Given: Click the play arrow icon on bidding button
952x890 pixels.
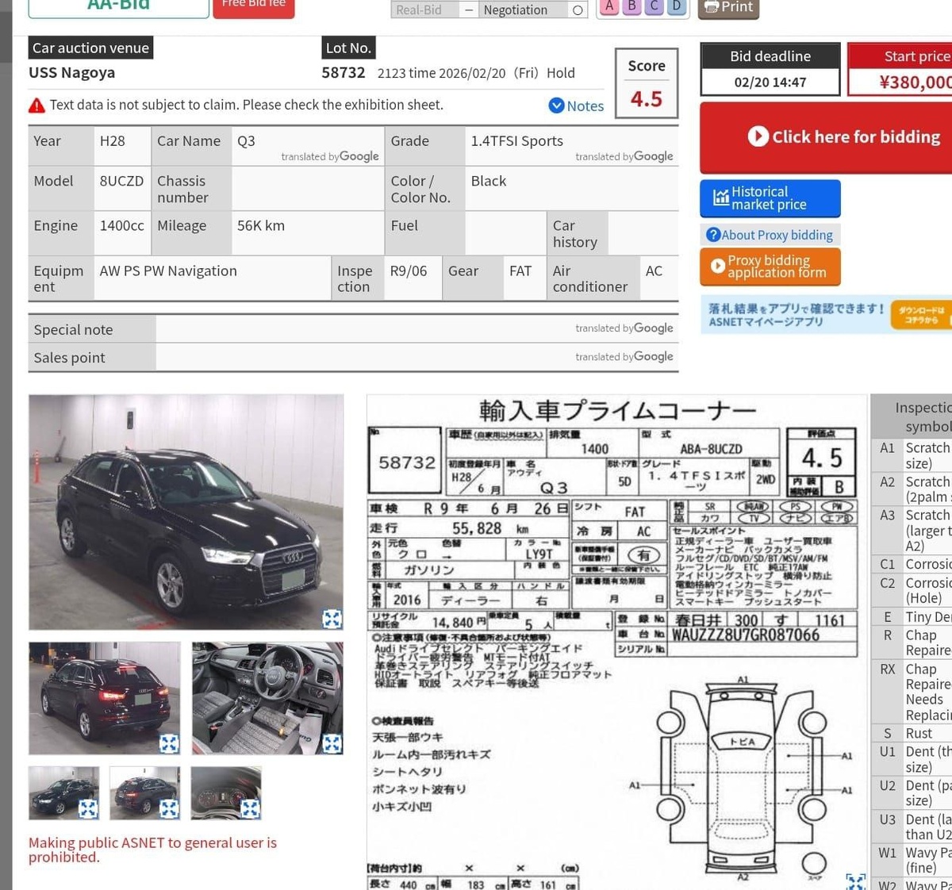Looking at the screenshot, I should (x=758, y=136).
